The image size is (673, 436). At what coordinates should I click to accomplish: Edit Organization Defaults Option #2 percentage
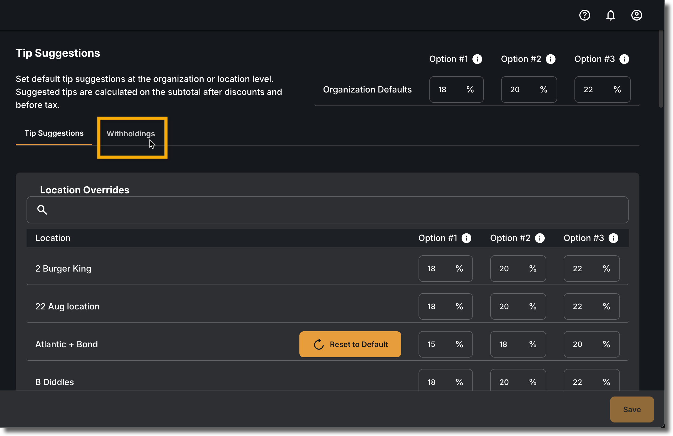[529, 90]
